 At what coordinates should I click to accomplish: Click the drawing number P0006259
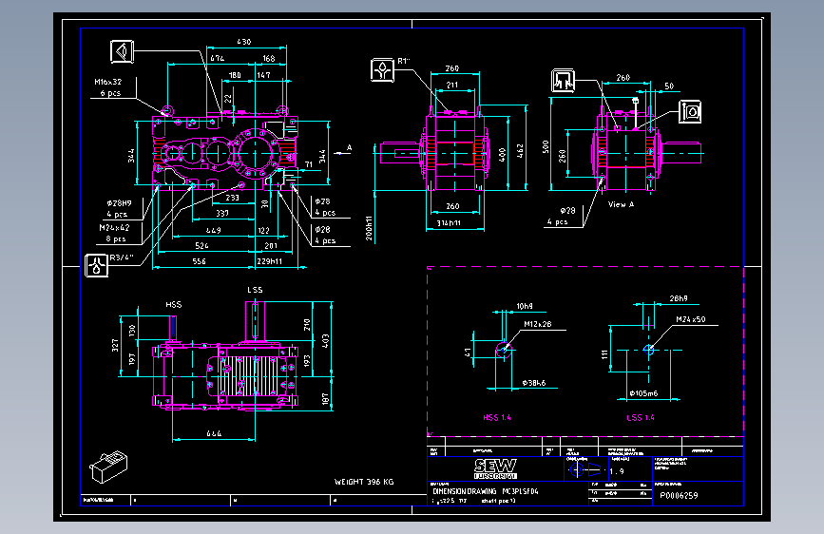point(679,496)
